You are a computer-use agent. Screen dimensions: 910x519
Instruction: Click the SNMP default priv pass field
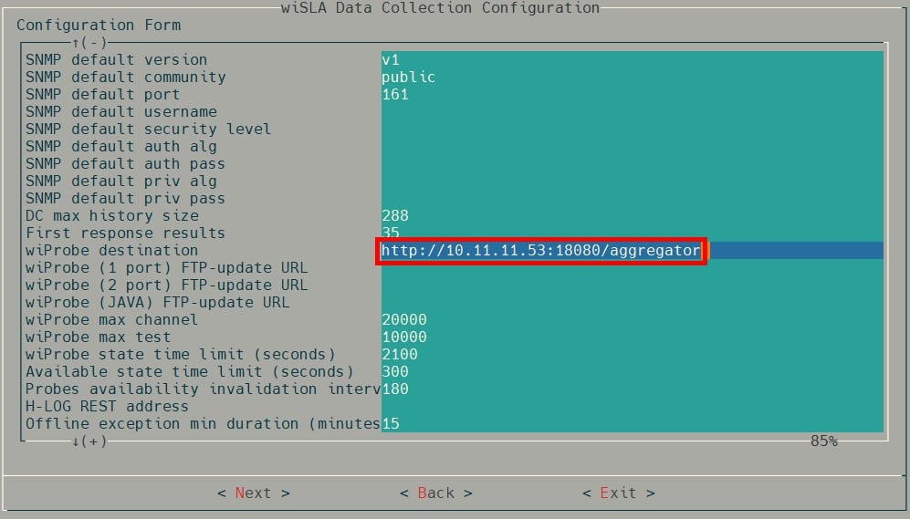point(632,198)
